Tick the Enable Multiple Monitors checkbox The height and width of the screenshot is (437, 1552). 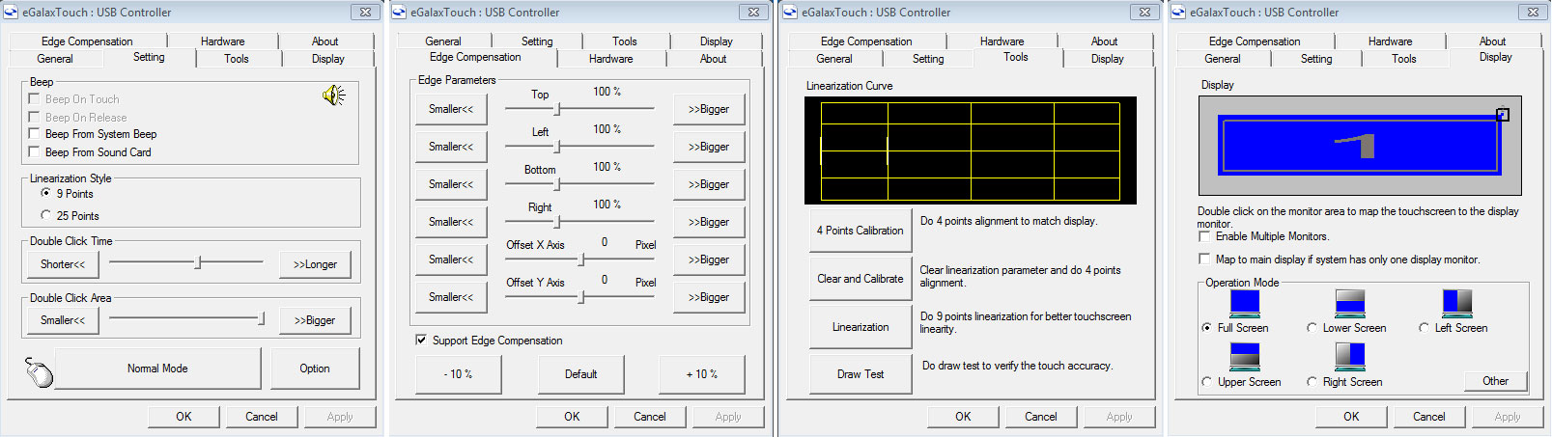point(1204,236)
